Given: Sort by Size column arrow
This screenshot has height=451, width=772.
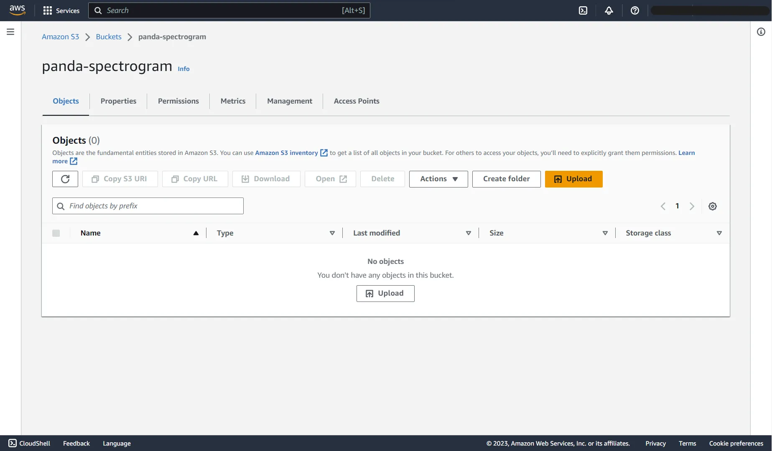Looking at the screenshot, I should (x=605, y=233).
